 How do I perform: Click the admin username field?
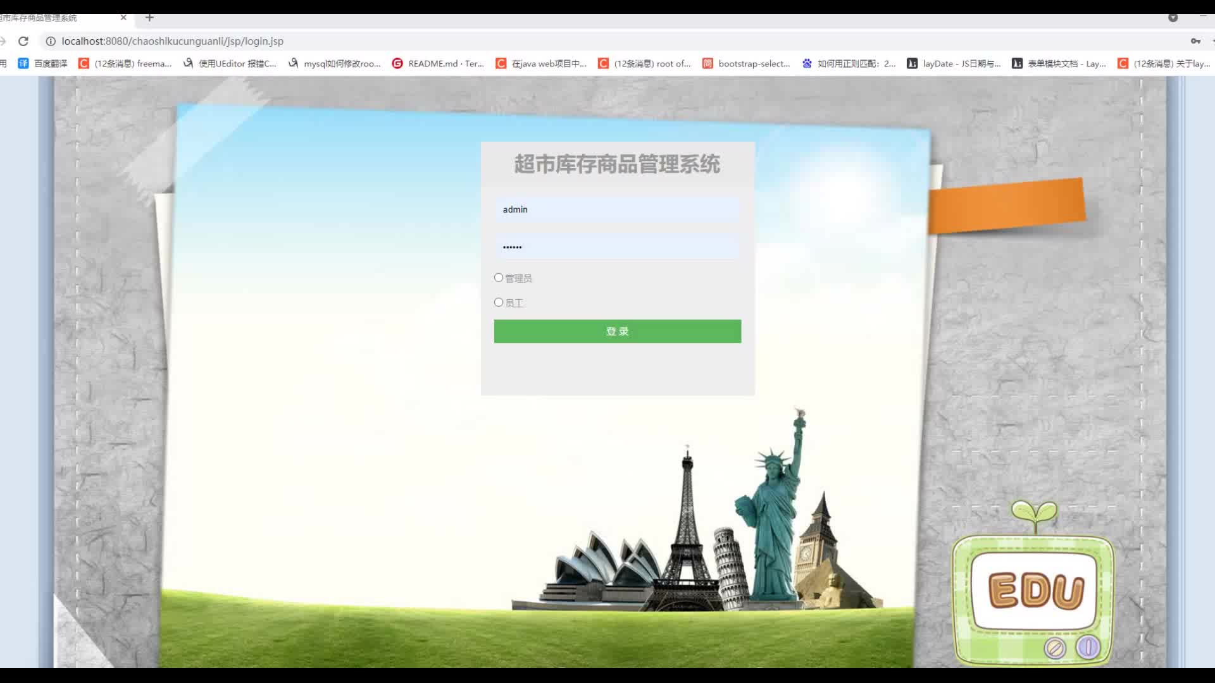coord(617,209)
